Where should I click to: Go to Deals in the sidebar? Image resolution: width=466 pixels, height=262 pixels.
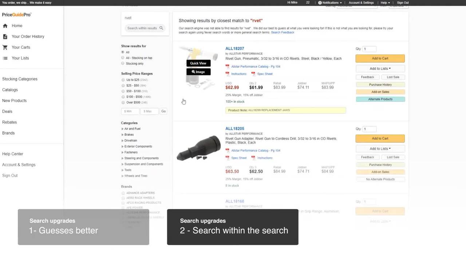point(7,111)
